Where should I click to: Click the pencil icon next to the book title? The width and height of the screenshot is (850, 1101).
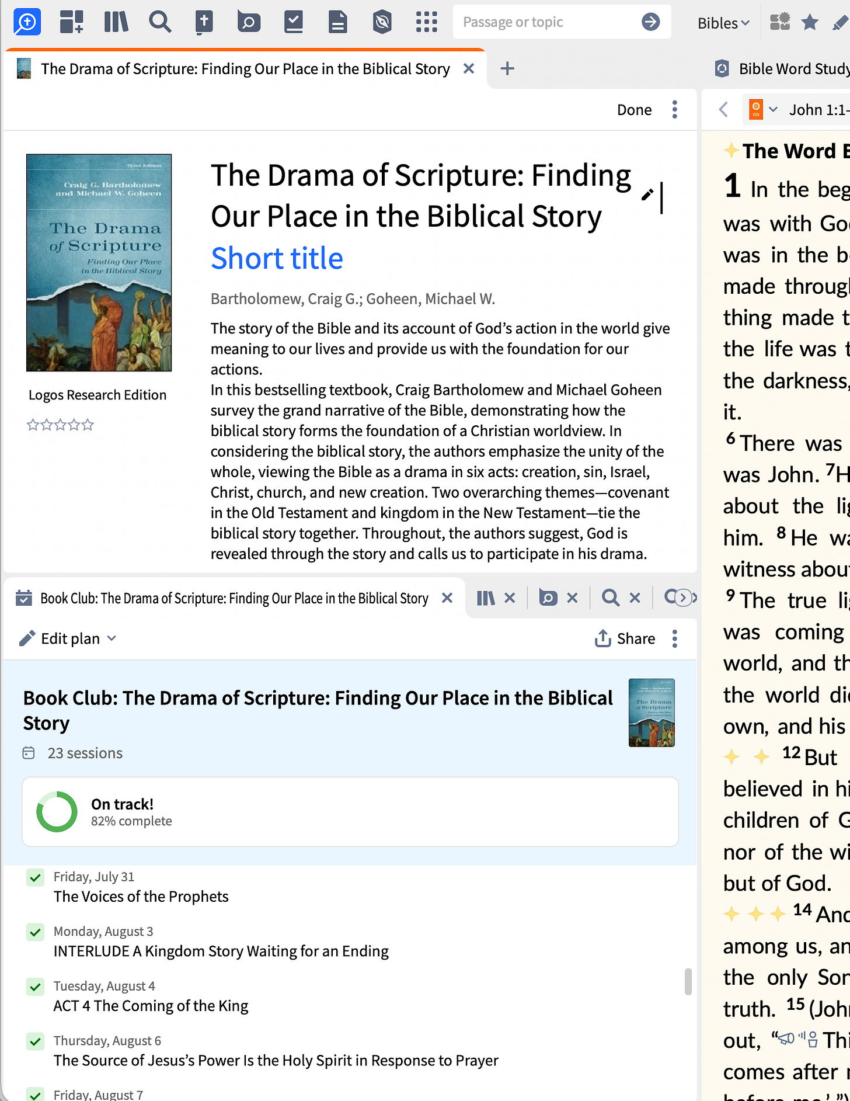pos(647,195)
